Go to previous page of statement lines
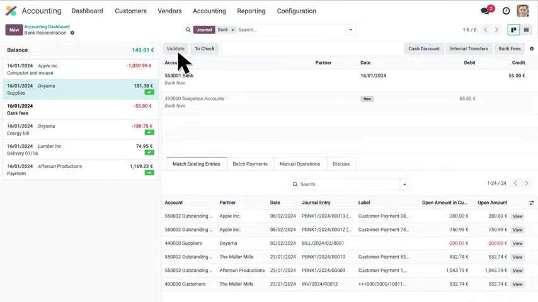 pos(486,30)
